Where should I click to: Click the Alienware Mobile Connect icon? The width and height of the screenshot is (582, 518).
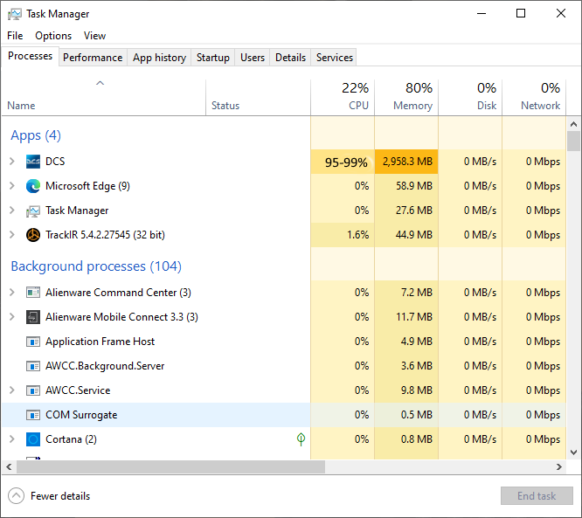33,317
